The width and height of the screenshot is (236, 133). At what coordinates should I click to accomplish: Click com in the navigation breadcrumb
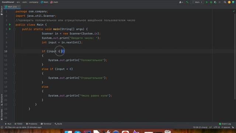24,2
